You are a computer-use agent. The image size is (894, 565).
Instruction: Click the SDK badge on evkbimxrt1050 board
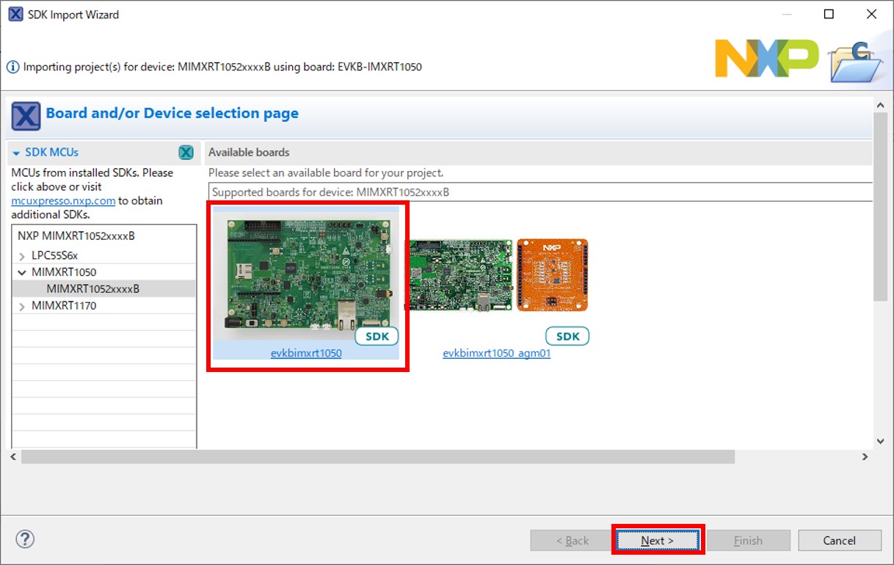click(x=377, y=336)
